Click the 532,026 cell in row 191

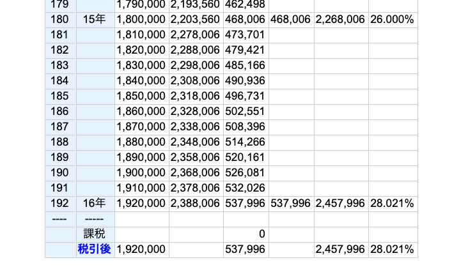245,188
